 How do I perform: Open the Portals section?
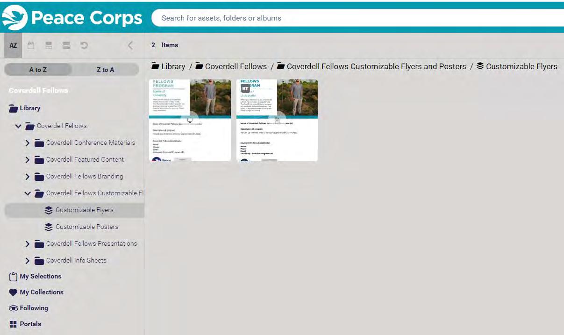(30, 324)
